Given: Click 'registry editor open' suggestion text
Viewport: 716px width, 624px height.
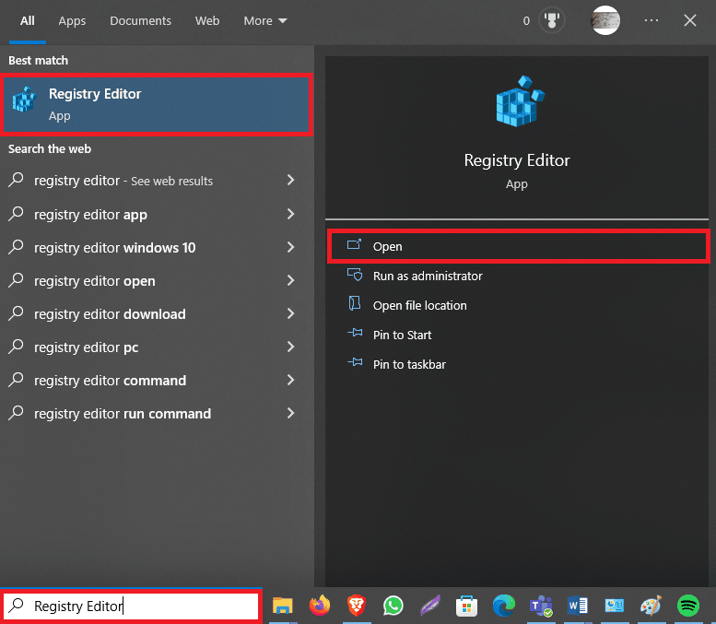Looking at the screenshot, I should tap(95, 281).
